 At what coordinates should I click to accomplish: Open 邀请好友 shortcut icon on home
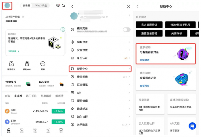click(11, 66)
